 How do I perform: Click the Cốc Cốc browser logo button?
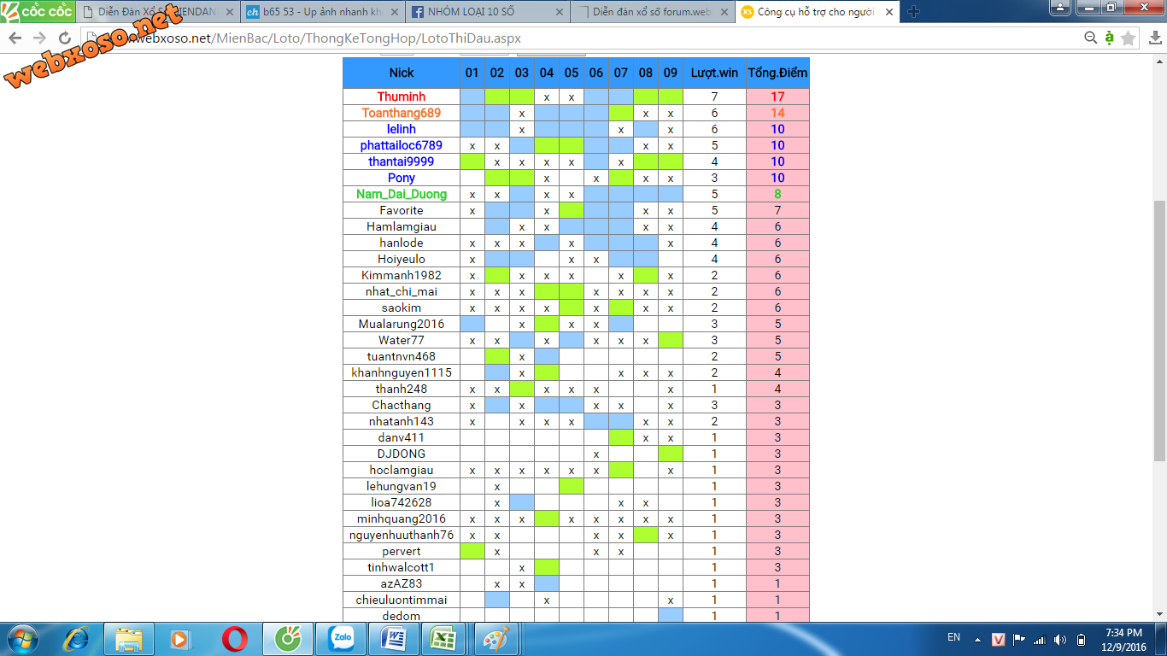pos(38,11)
